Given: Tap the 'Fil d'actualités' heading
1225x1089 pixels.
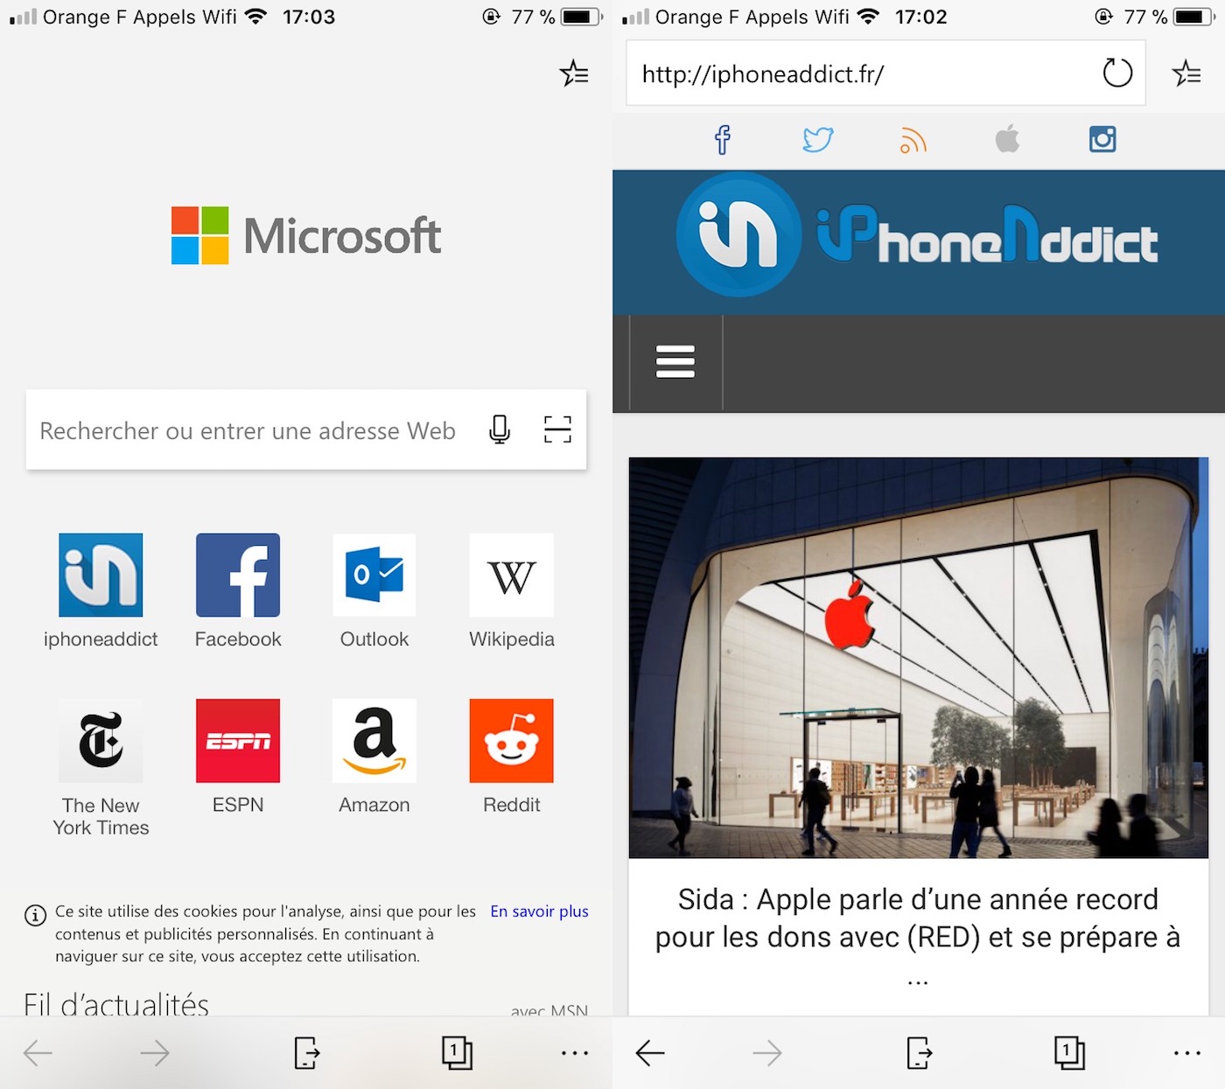Looking at the screenshot, I should click(x=116, y=1003).
